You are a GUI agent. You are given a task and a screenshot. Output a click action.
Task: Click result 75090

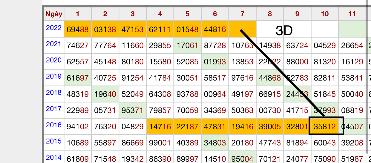(x=325, y=157)
